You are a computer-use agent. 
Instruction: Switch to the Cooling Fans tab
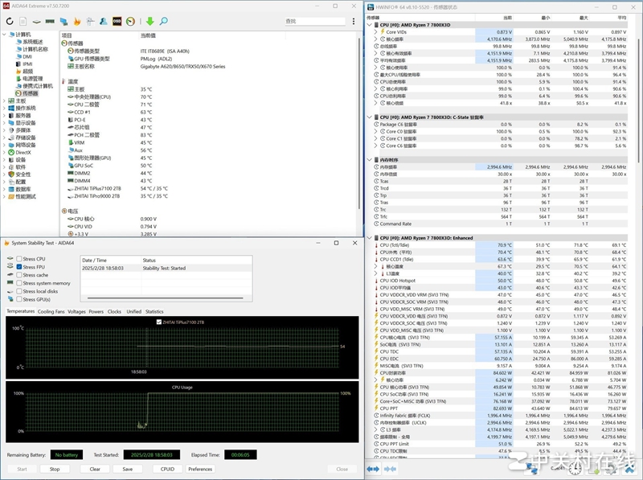(51, 311)
